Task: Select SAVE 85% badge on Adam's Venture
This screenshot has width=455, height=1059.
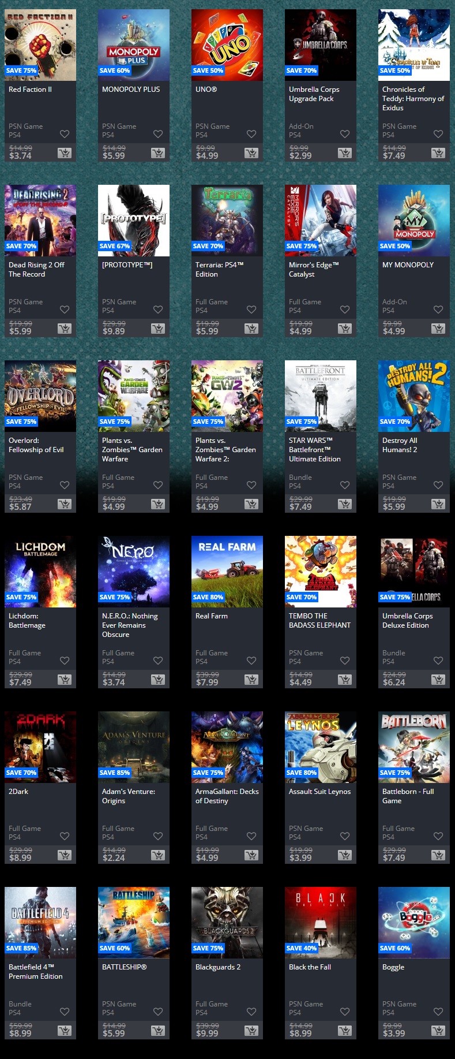Action: click(115, 773)
